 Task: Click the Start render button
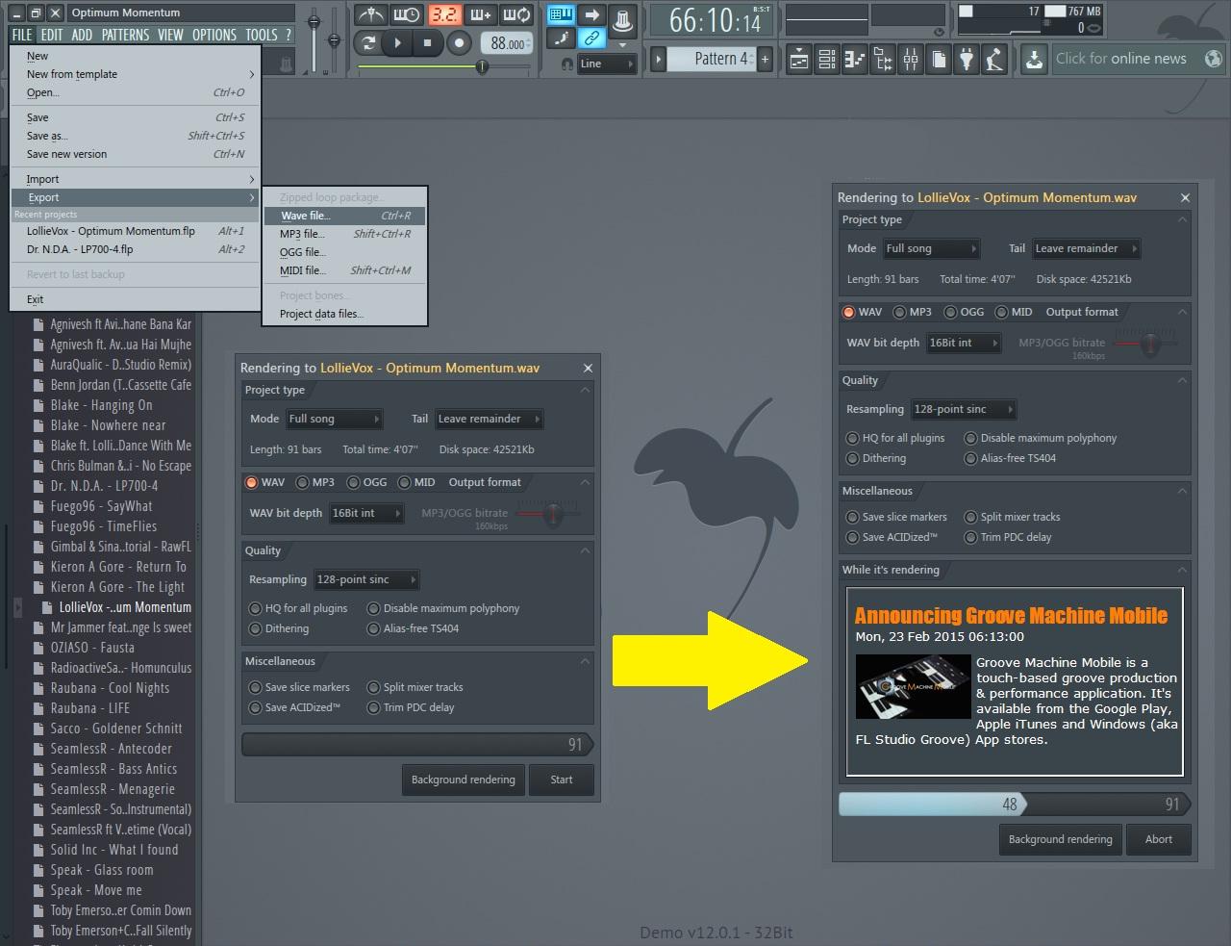tap(562, 780)
